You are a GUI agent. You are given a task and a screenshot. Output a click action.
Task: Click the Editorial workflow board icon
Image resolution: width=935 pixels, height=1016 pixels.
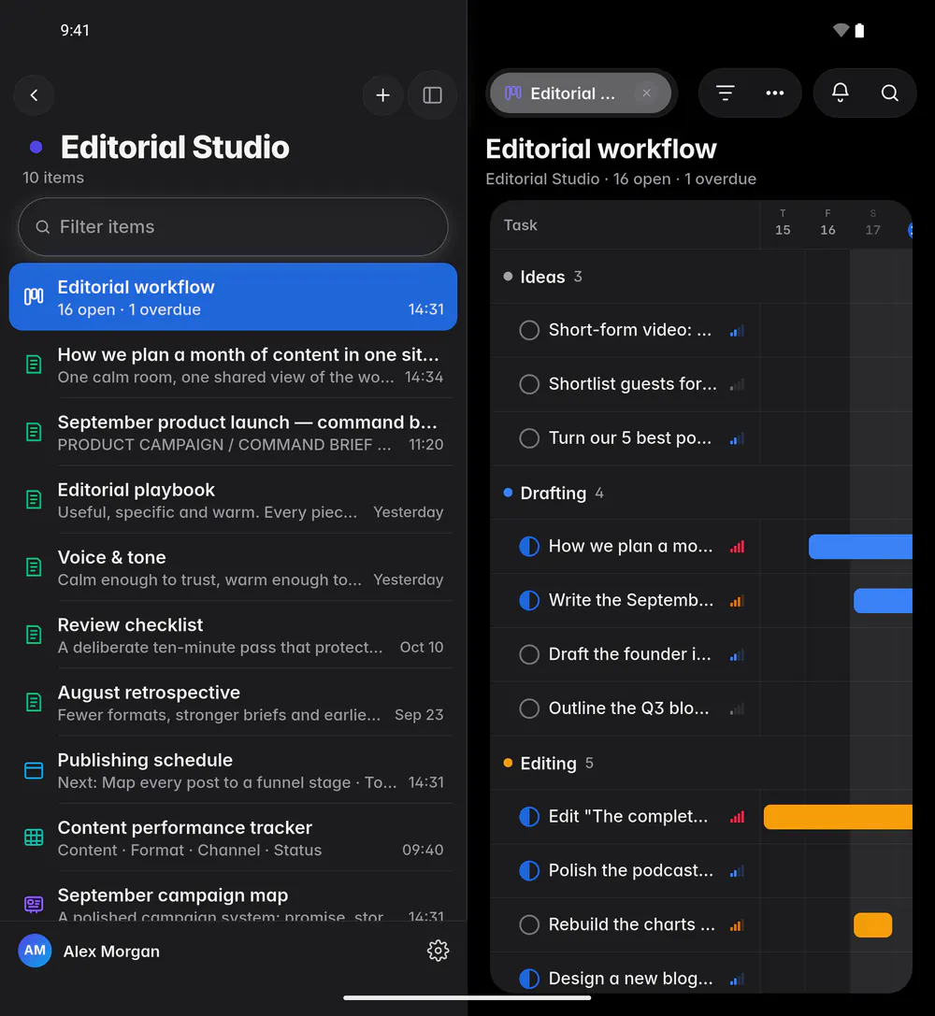(x=34, y=297)
